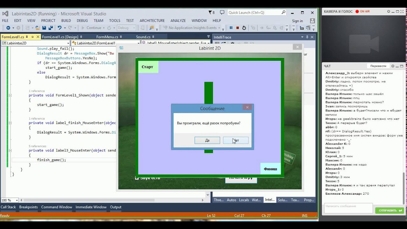Image resolution: width=407 pixels, height=229 pixels.
Task: Click the Перевести button in chat
Action: [x=378, y=66]
